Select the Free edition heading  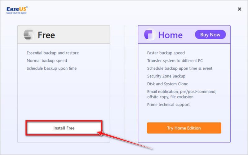point(46,35)
